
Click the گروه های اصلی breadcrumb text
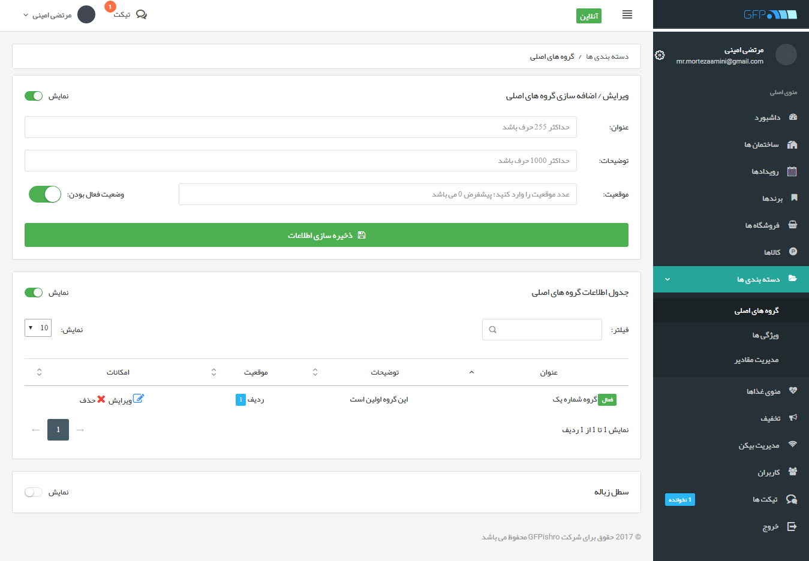552,56
